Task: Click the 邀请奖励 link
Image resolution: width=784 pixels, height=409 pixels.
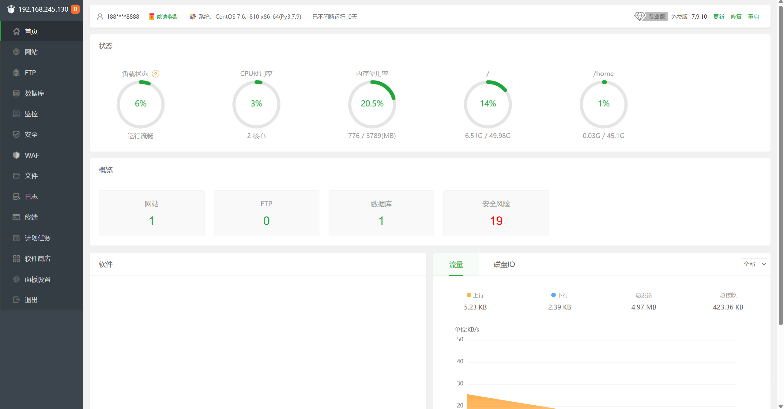Action: pyautogui.click(x=167, y=17)
